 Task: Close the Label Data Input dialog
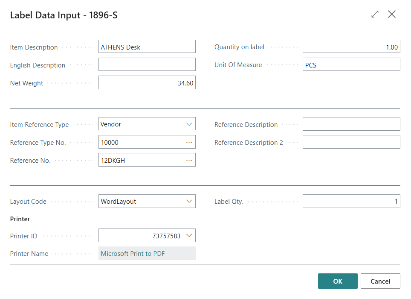tap(392, 15)
